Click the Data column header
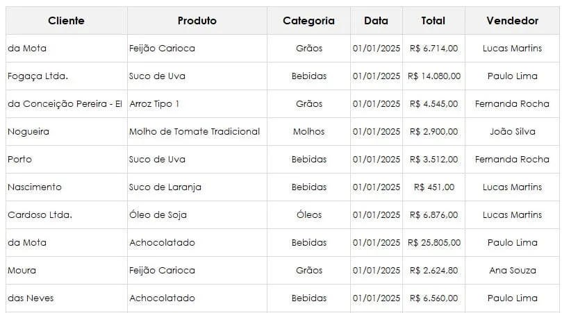The image size is (562, 313). click(377, 21)
